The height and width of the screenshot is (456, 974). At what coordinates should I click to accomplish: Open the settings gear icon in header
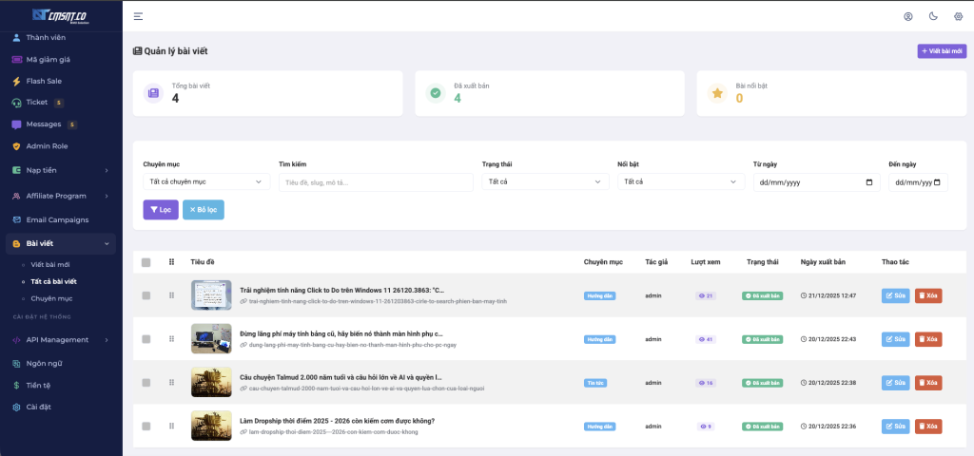pyautogui.click(x=958, y=16)
